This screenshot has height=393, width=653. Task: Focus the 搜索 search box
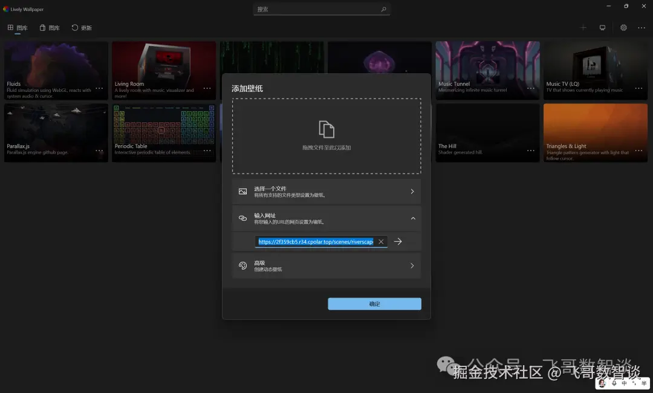(322, 9)
